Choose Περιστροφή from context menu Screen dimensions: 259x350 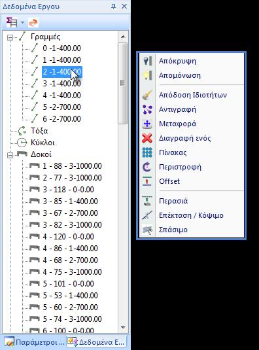tap(192, 167)
